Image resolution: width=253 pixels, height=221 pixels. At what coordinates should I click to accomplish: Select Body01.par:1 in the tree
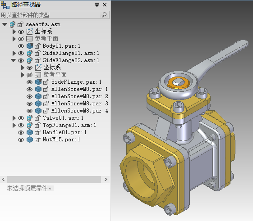pos(61,46)
